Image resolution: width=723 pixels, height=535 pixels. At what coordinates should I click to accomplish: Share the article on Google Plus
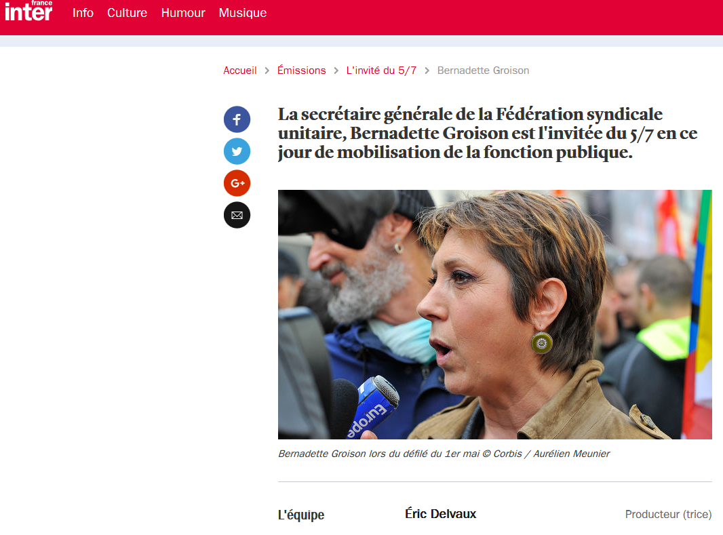point(237,183)
